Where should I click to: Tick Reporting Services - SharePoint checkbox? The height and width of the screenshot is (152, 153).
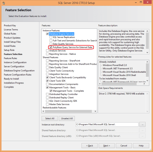point(47,61)
